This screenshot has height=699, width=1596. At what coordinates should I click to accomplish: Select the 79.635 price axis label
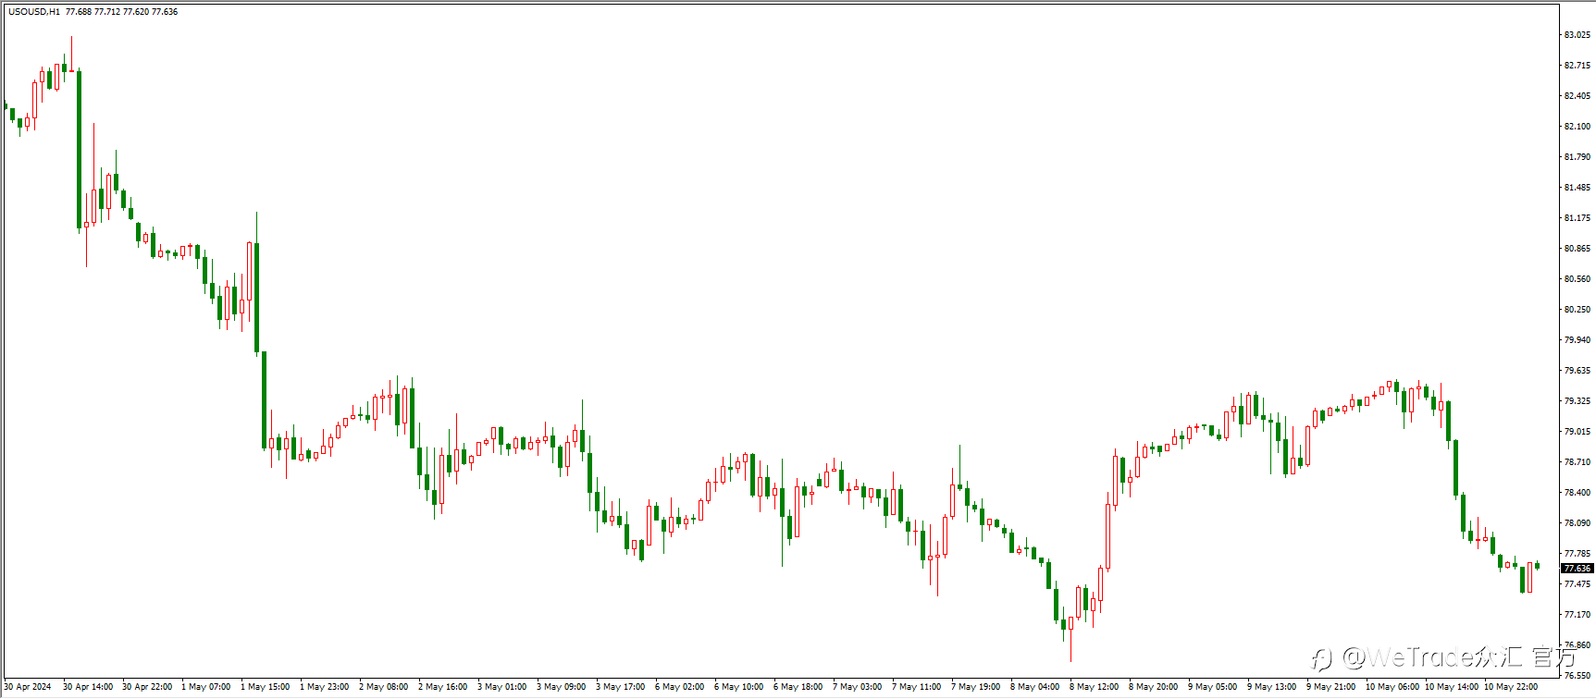[x=1577, y=371]
